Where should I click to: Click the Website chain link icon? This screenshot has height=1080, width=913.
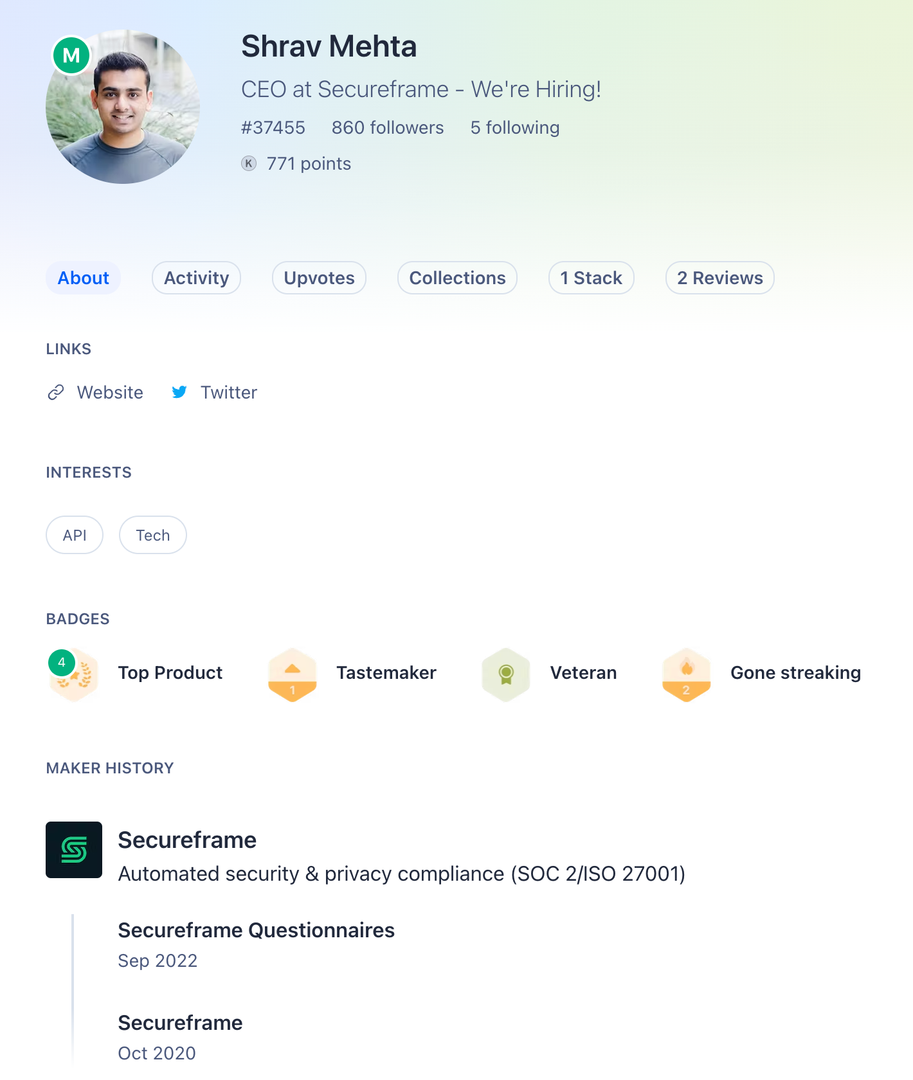pyautogui.click(x=56, y=392)
